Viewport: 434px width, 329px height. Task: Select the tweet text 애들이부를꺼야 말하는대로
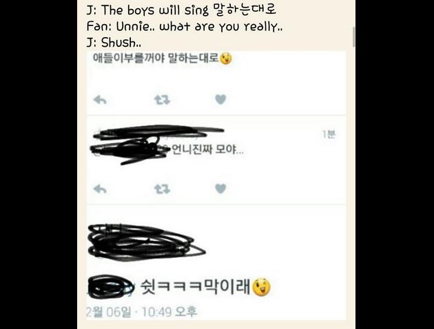(156, 58)
